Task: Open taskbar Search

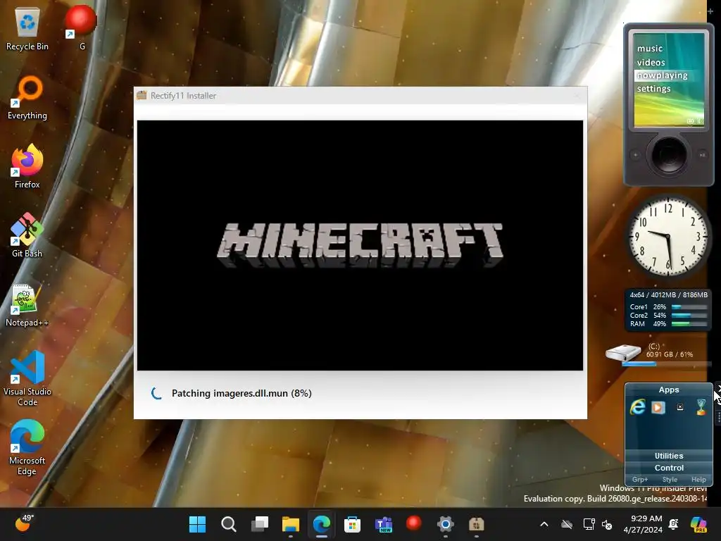Action: coord(229,524)
